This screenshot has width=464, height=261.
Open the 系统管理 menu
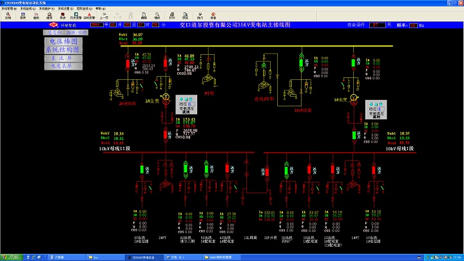click(8, 8)
